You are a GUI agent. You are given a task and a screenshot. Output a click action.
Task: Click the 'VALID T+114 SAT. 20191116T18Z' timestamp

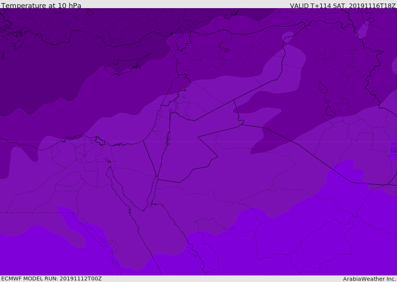tap(343, 6)
